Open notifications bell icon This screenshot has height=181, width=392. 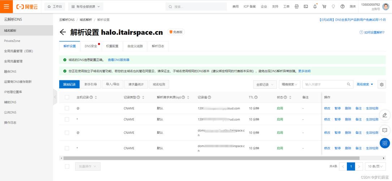tap(315, 7)
